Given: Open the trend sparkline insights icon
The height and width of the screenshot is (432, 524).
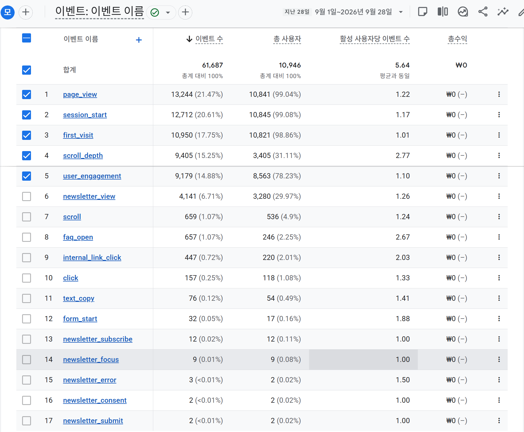Looking at the screenshot, I should coord(503,12).
